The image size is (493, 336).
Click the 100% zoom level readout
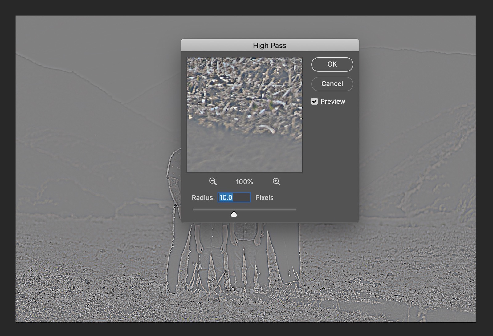tap(244, 182)
